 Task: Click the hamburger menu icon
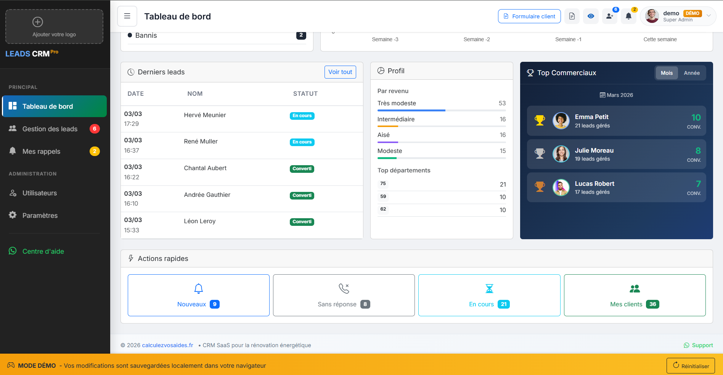pyautogui.click(x=127, y=16)
